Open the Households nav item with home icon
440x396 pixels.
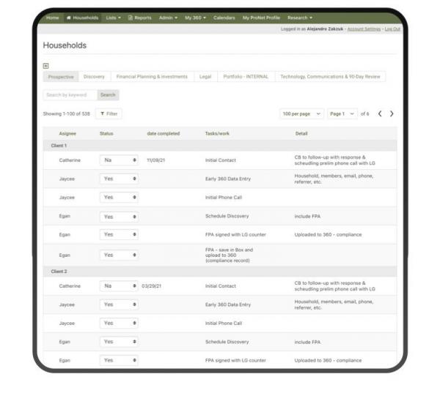tap(82, 18)
